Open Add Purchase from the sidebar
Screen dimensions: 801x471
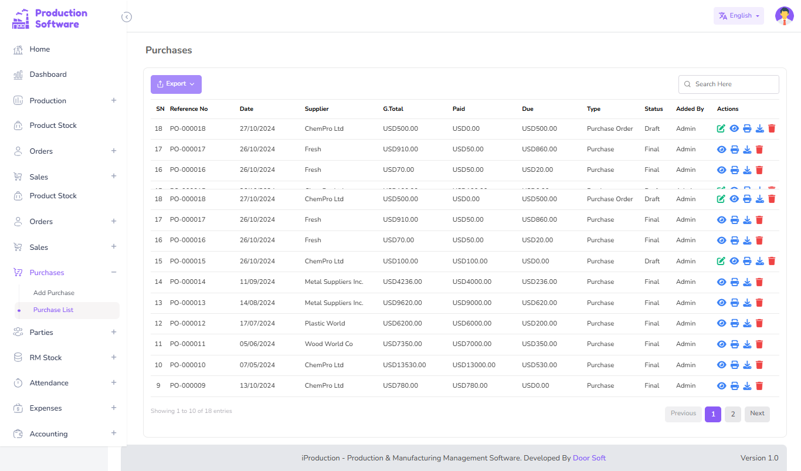click(54, 292)
